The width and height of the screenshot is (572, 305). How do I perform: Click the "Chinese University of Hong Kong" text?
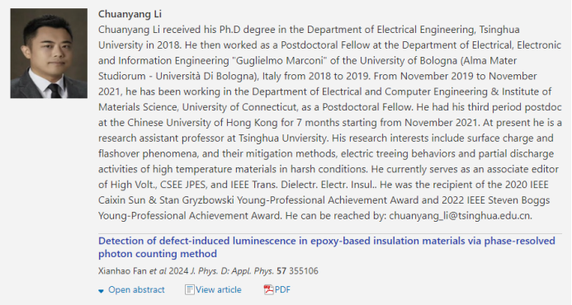point(202,123)
